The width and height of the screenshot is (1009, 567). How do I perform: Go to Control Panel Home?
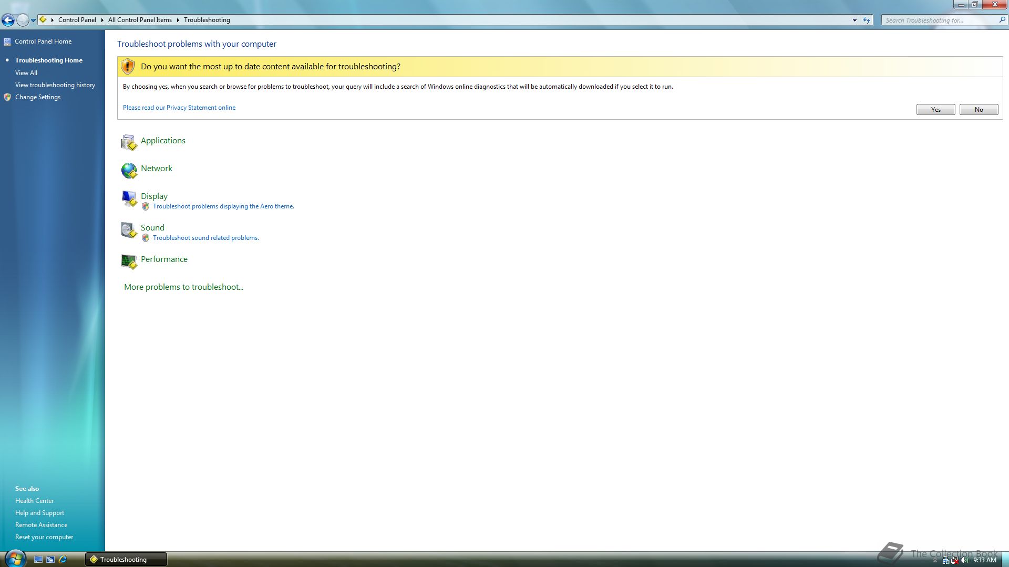43,41
